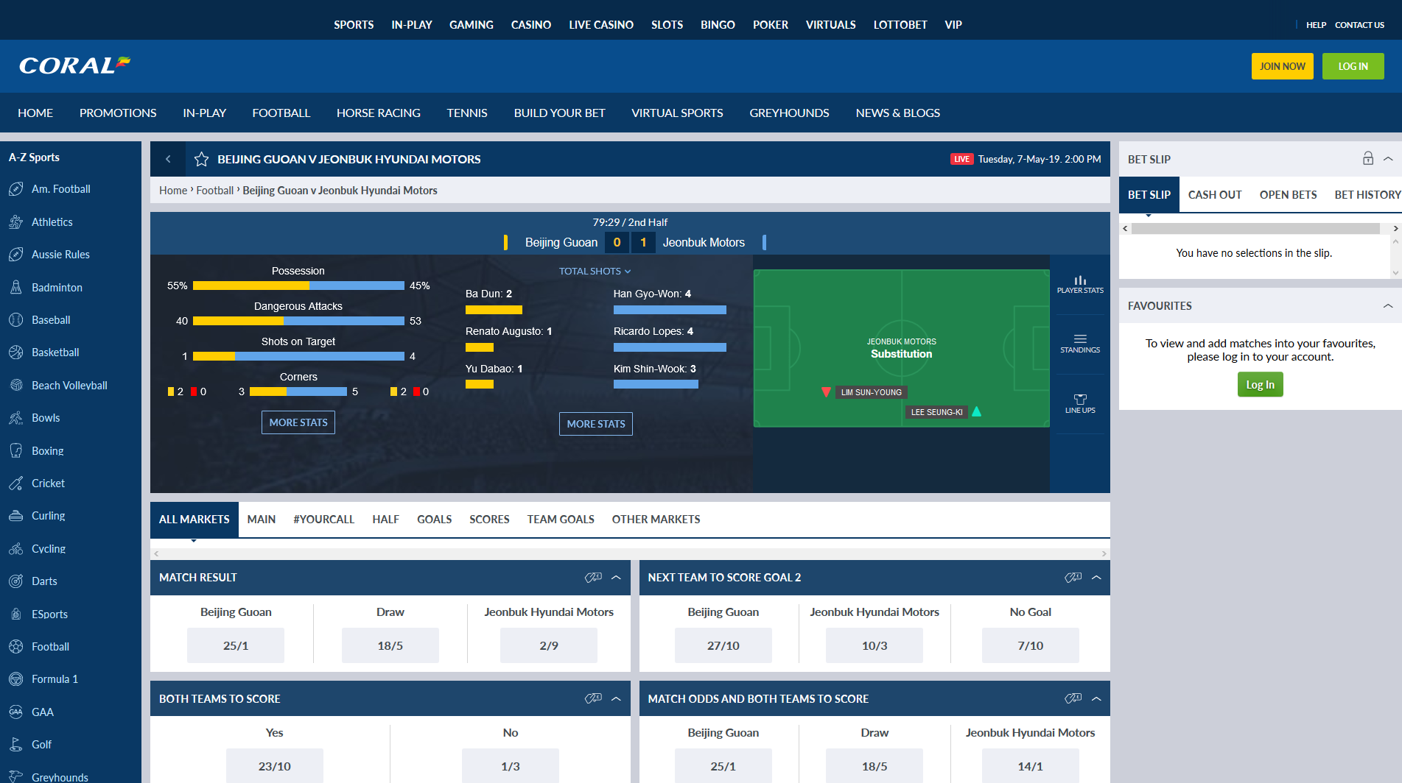Collapse the Bet Slip panel
This screenshot has width=1402, height=783.
point(1388,159)
